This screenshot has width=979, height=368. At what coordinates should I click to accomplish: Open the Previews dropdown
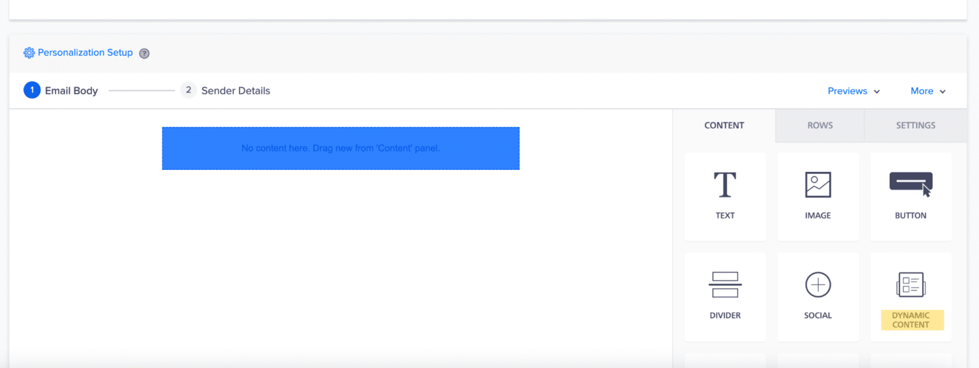[x=848, y=91]
